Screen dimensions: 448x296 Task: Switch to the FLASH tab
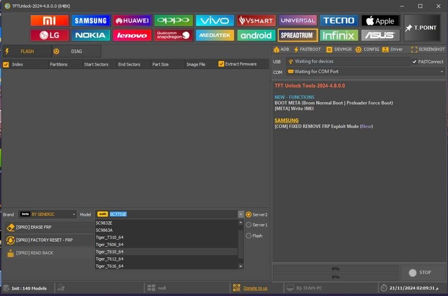click(27, 52)
